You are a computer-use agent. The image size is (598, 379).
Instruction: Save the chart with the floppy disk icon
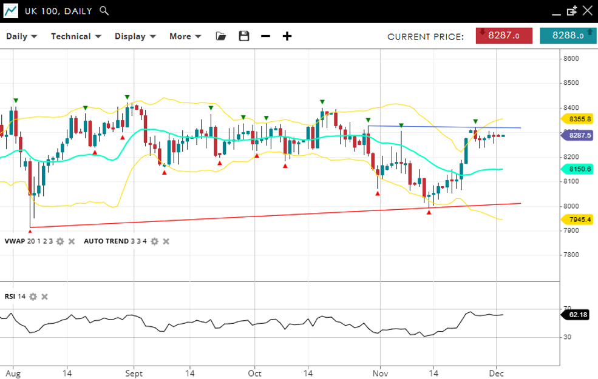point(244,36)
